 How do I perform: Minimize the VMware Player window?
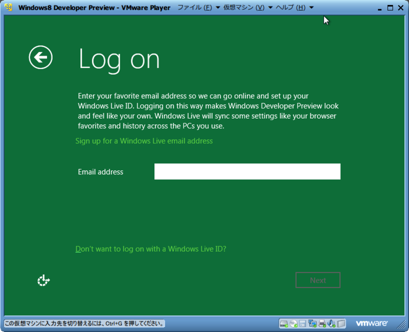coord(379,9)
